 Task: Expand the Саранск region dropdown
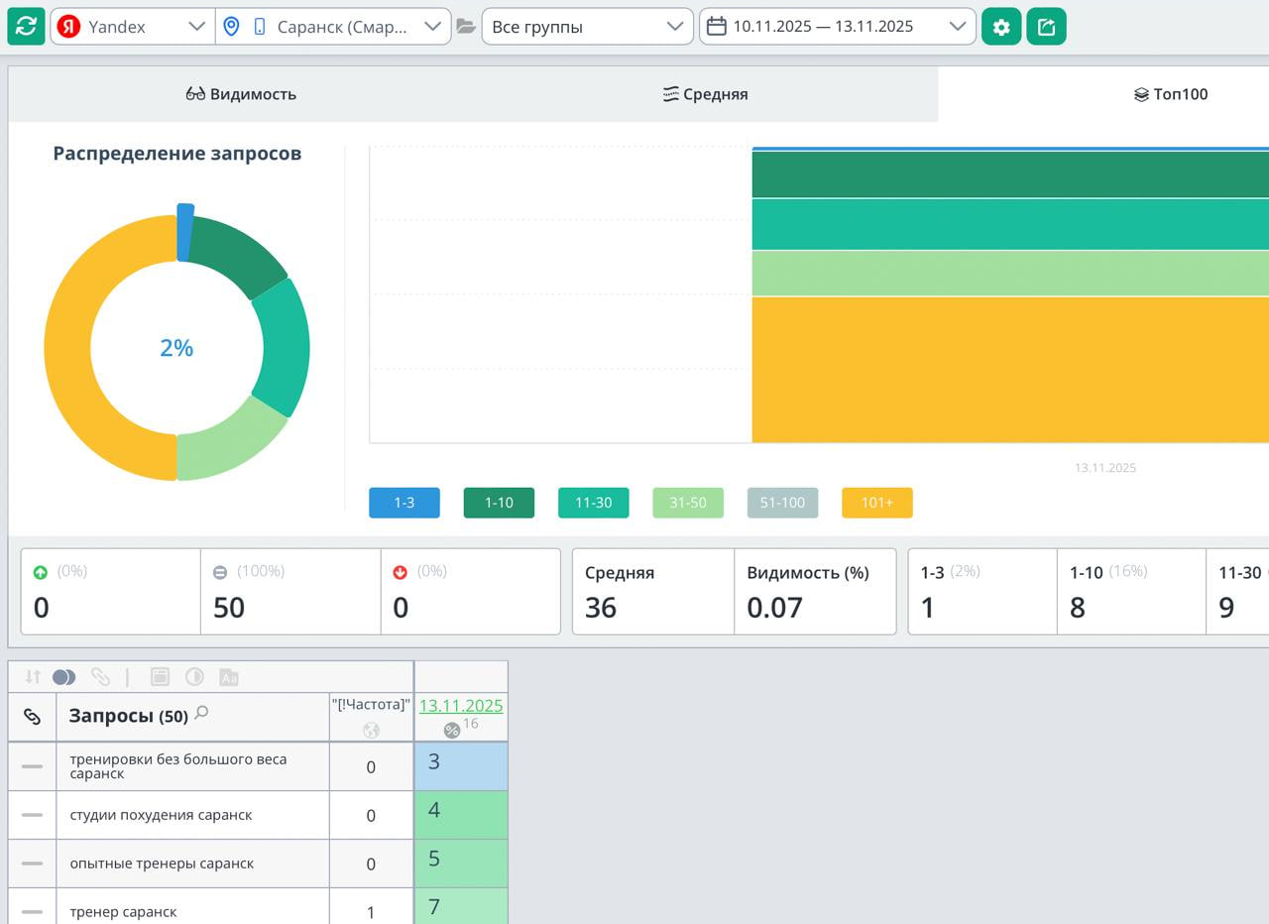(x=332, y=27)
